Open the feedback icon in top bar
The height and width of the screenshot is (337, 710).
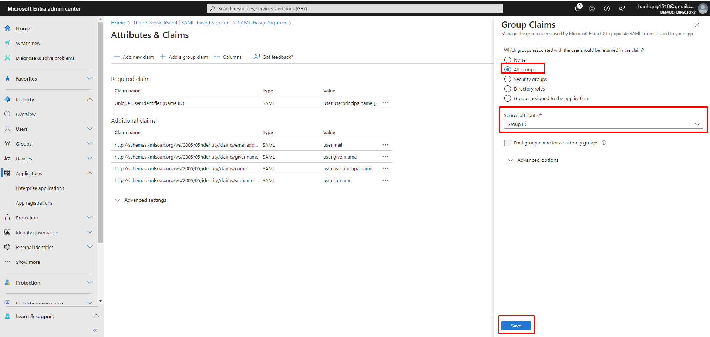(x=622, y=8)
